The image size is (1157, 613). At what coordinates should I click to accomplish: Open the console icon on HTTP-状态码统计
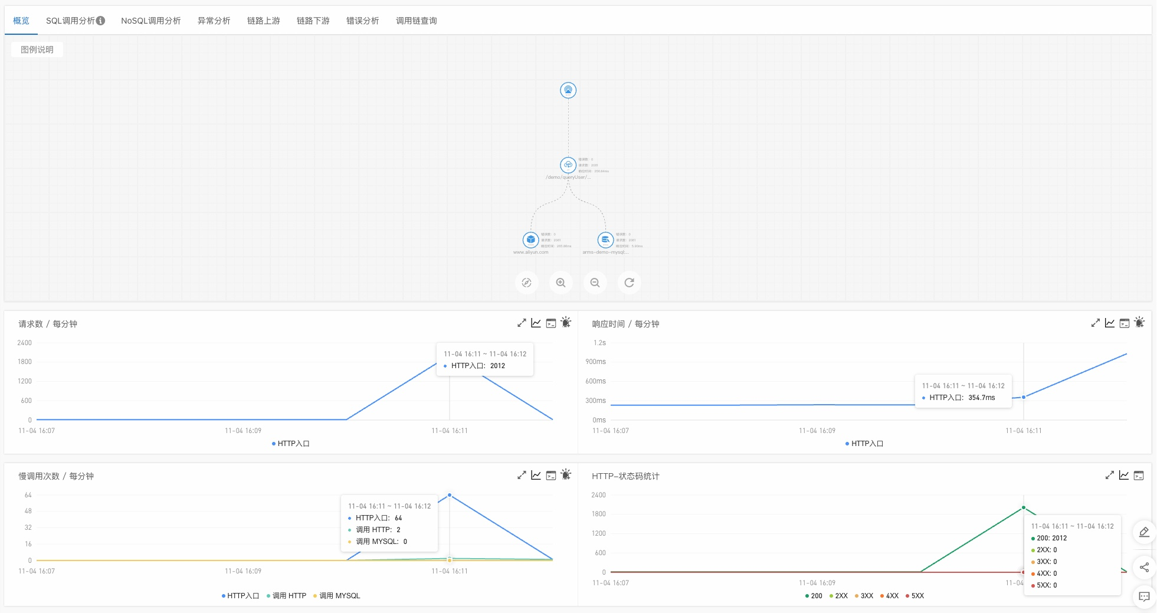tap(1139, 476)
